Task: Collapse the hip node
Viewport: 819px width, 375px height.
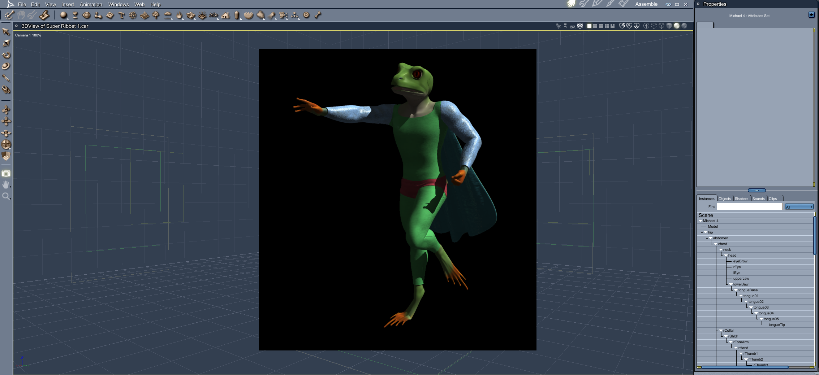Action: [x=706, y=232]
